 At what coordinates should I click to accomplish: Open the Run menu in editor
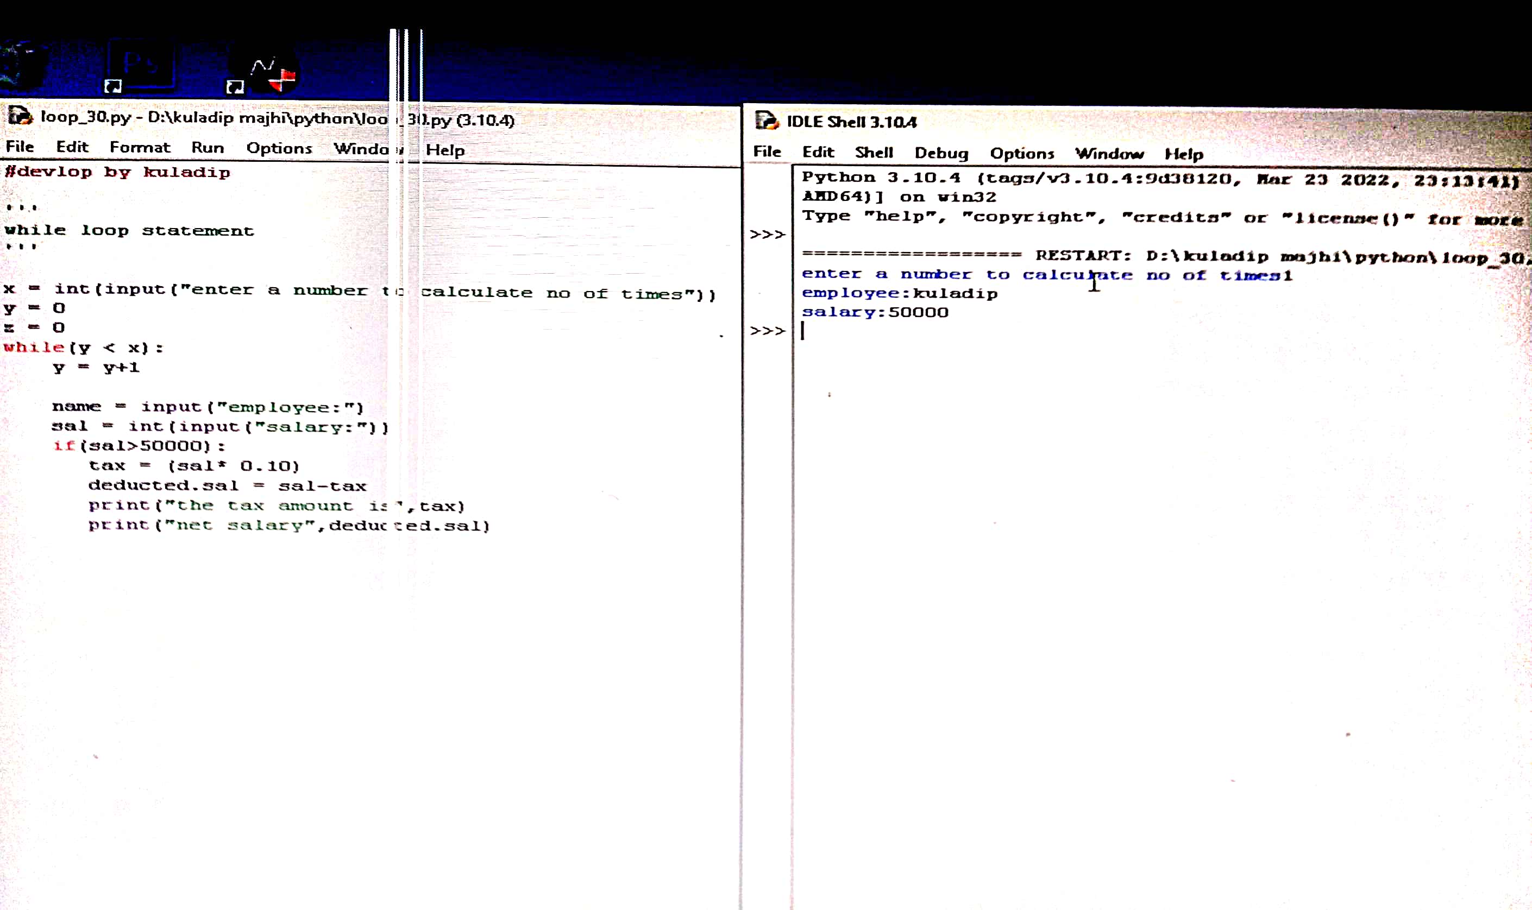tap(208, 148)
